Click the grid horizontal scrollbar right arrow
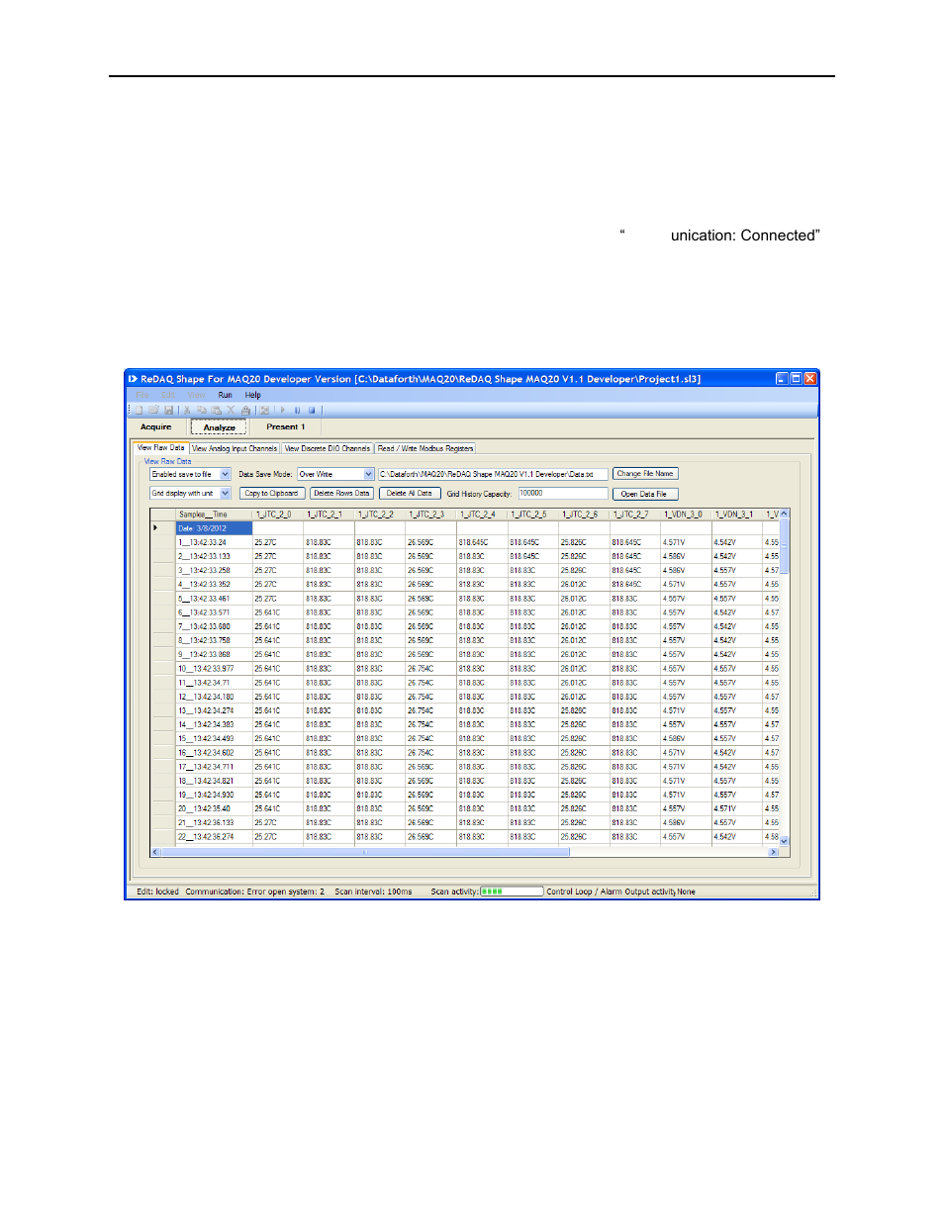Image resolution: width=944 pixels, height=1222 pixels. click(774, 852)
